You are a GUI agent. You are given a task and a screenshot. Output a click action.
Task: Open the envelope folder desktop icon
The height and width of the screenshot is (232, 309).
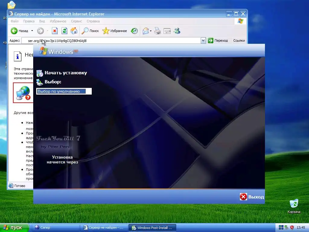pos(11,5)
